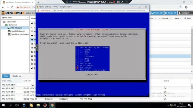Screen dimensions: 193x108
Task: Click the Lanjutkan button in installer
Action: point(92,74)
